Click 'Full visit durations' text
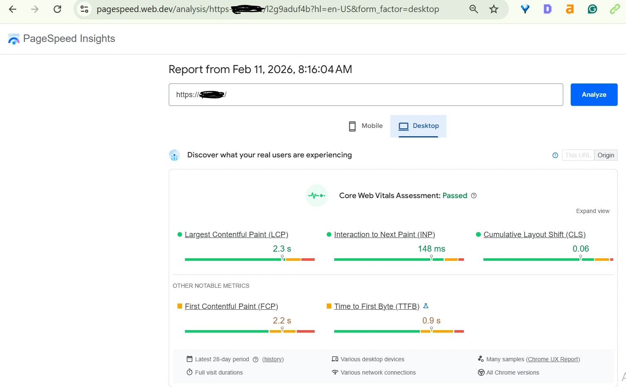The image size is (626, 387). 219,373
